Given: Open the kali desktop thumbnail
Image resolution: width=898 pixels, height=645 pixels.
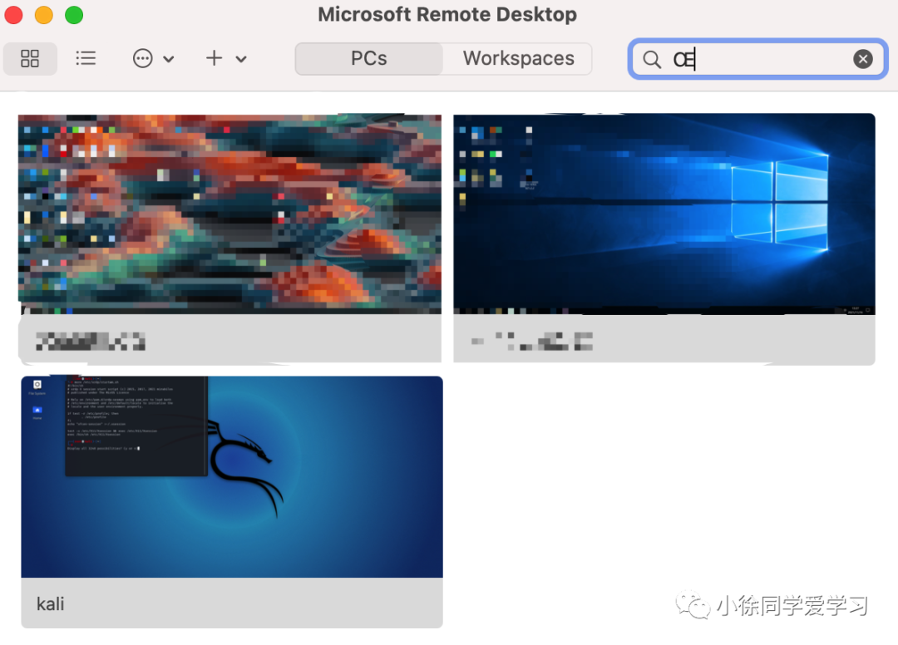Looking at the screenshot, I should point(232,477).
